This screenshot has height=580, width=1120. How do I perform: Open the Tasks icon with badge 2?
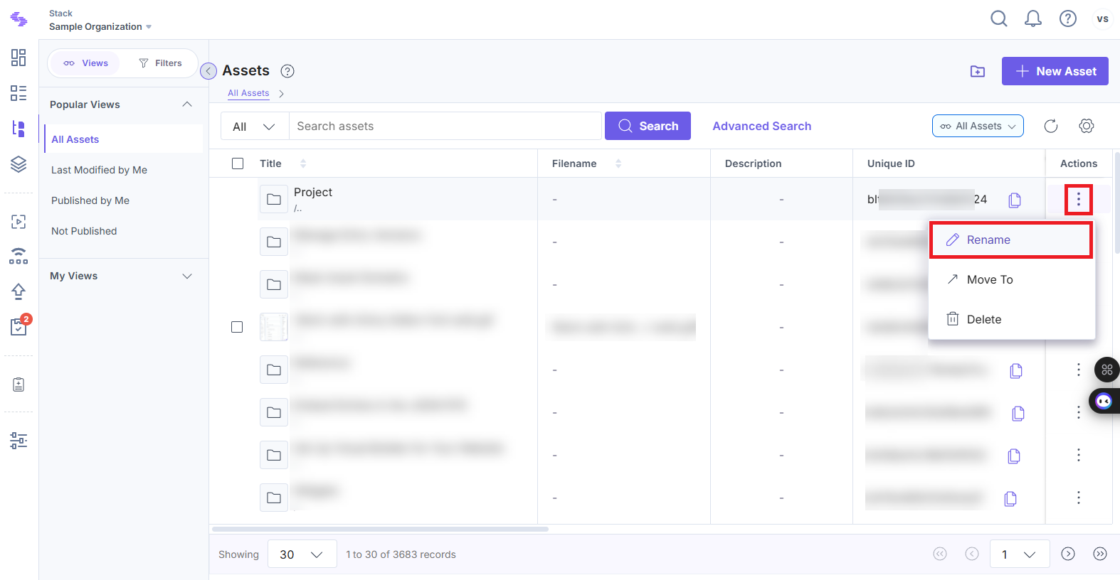(x=19, y=326)
